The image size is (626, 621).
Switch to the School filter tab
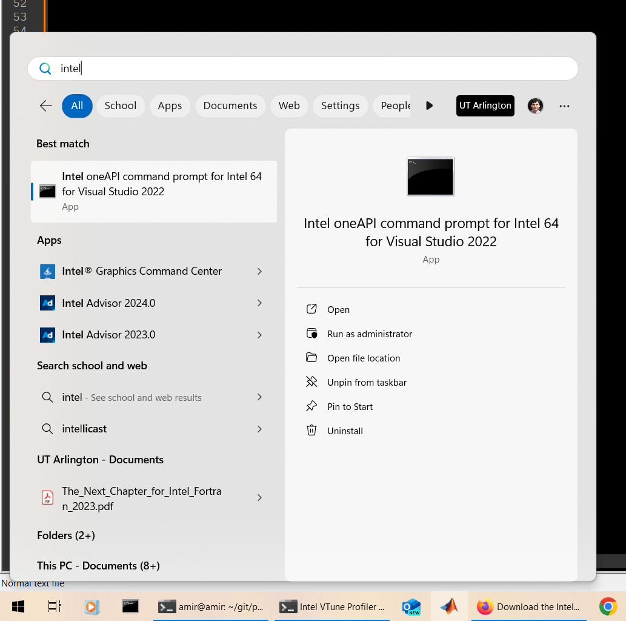tap(121, 106)
